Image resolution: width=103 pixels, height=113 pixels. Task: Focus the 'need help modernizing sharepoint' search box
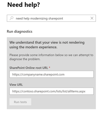pyautogui.click(x=51, y=18)
